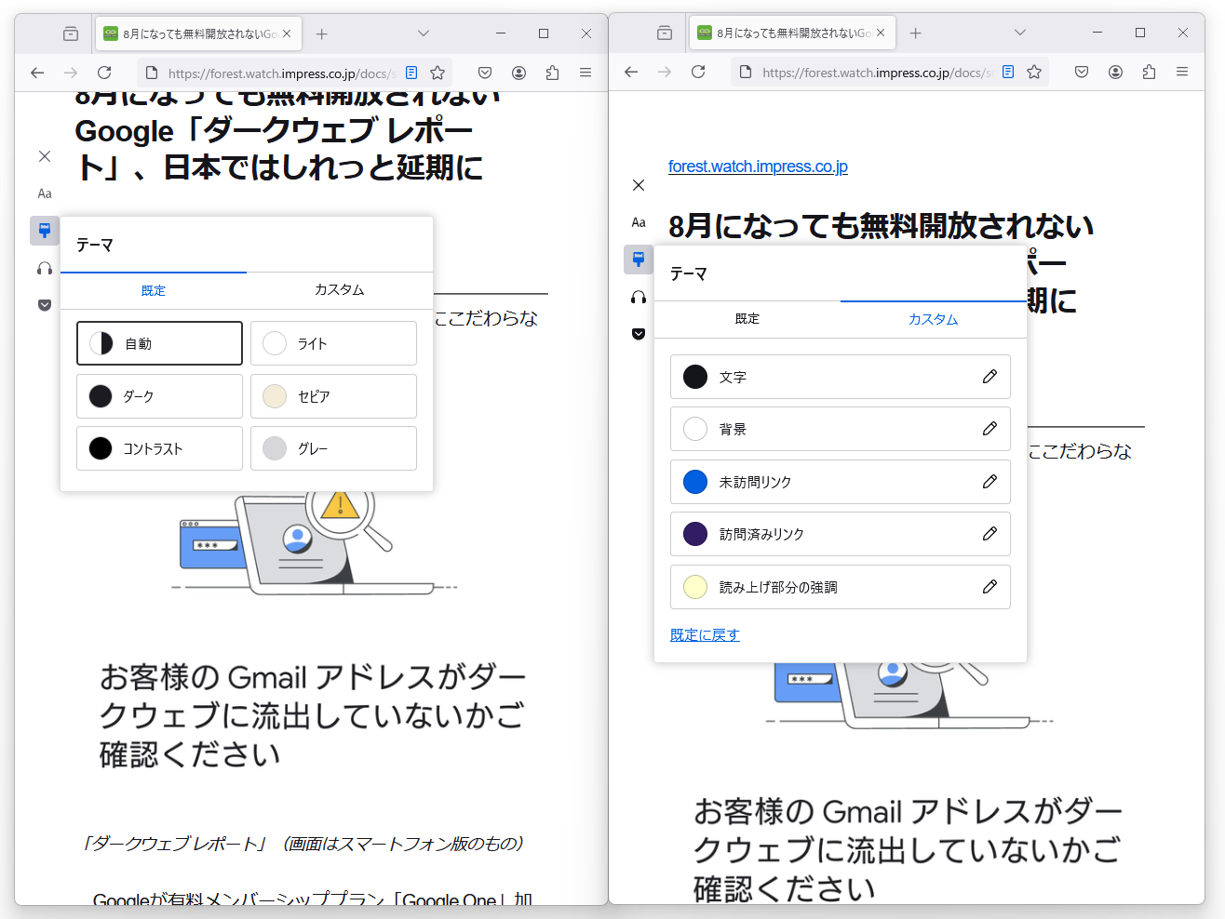Open the Firefox account icon in toolbar
The image size is (1225, 919).
click(x=518, y=72)
